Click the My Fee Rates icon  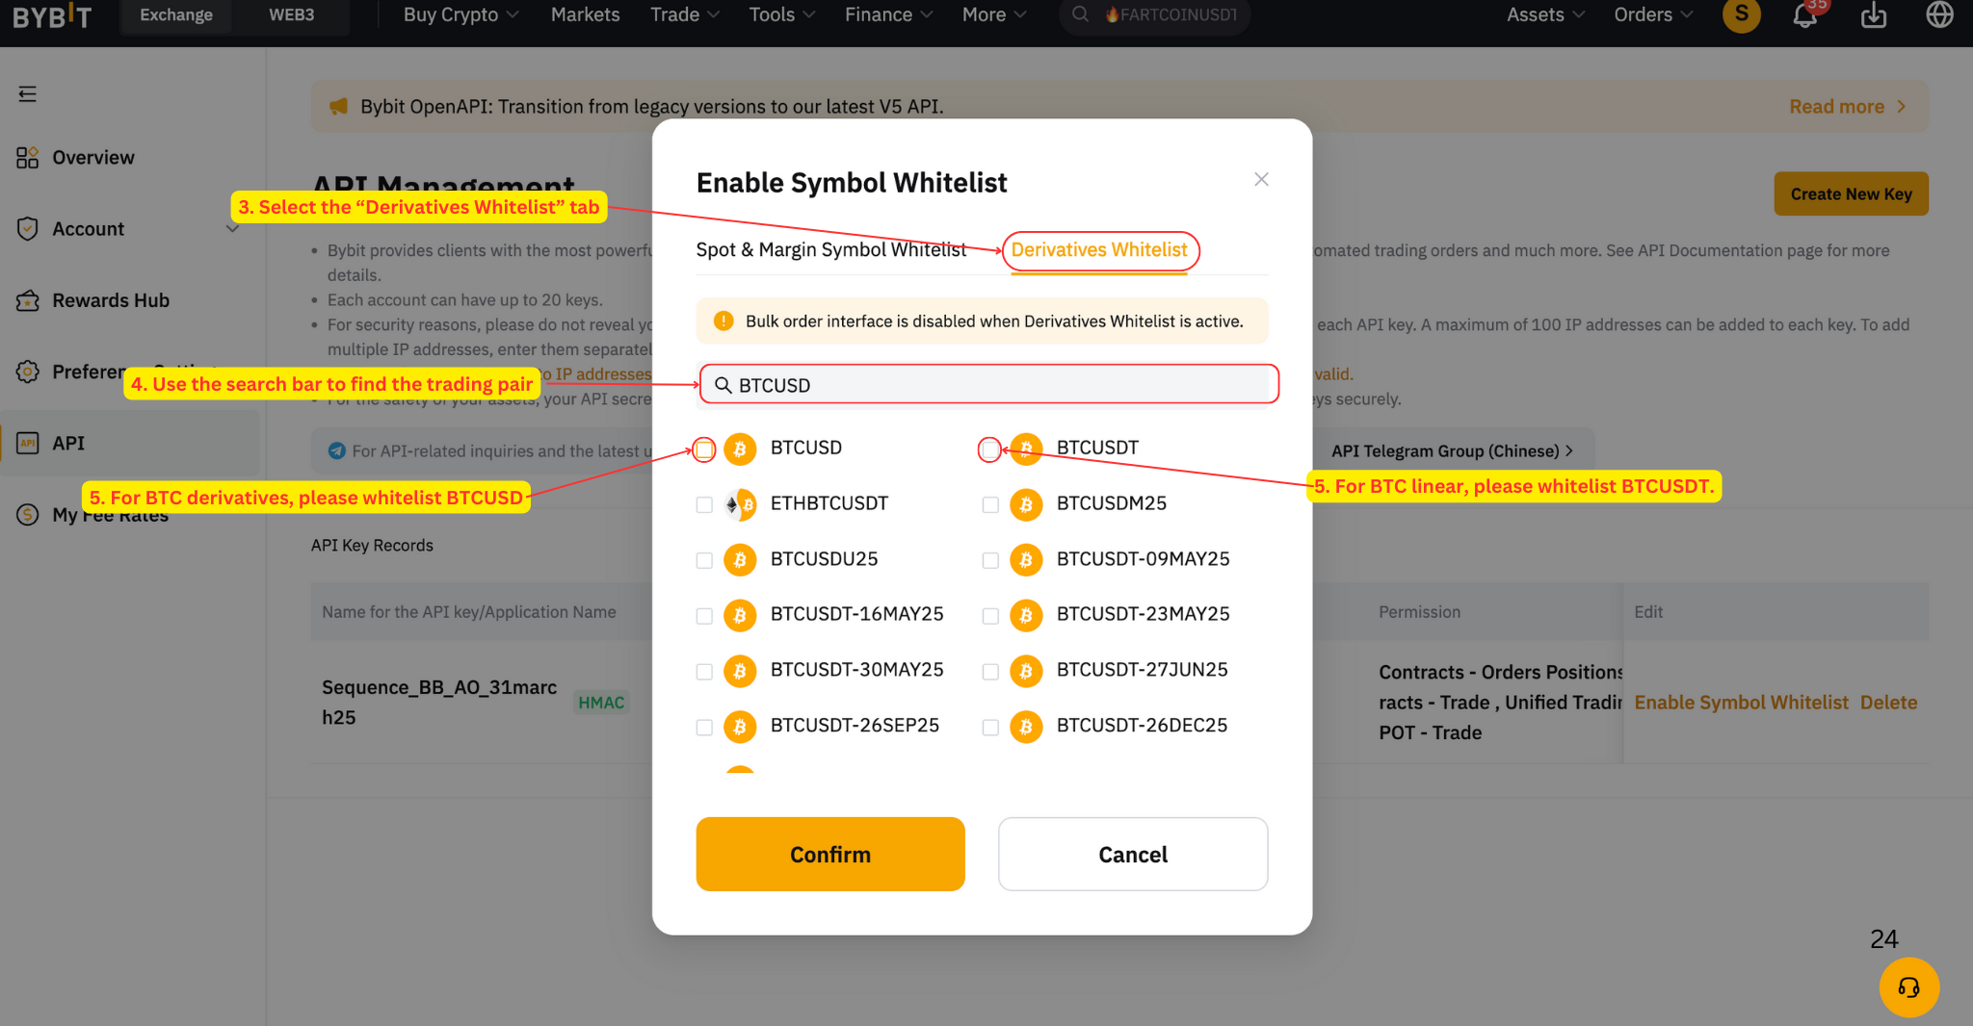[x=27, y=514]
